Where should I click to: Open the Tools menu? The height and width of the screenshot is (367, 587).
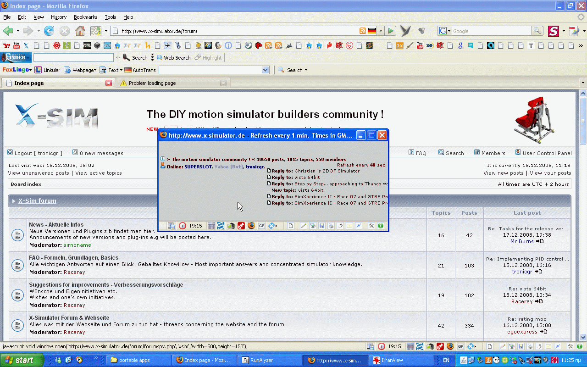coord(111,17)
